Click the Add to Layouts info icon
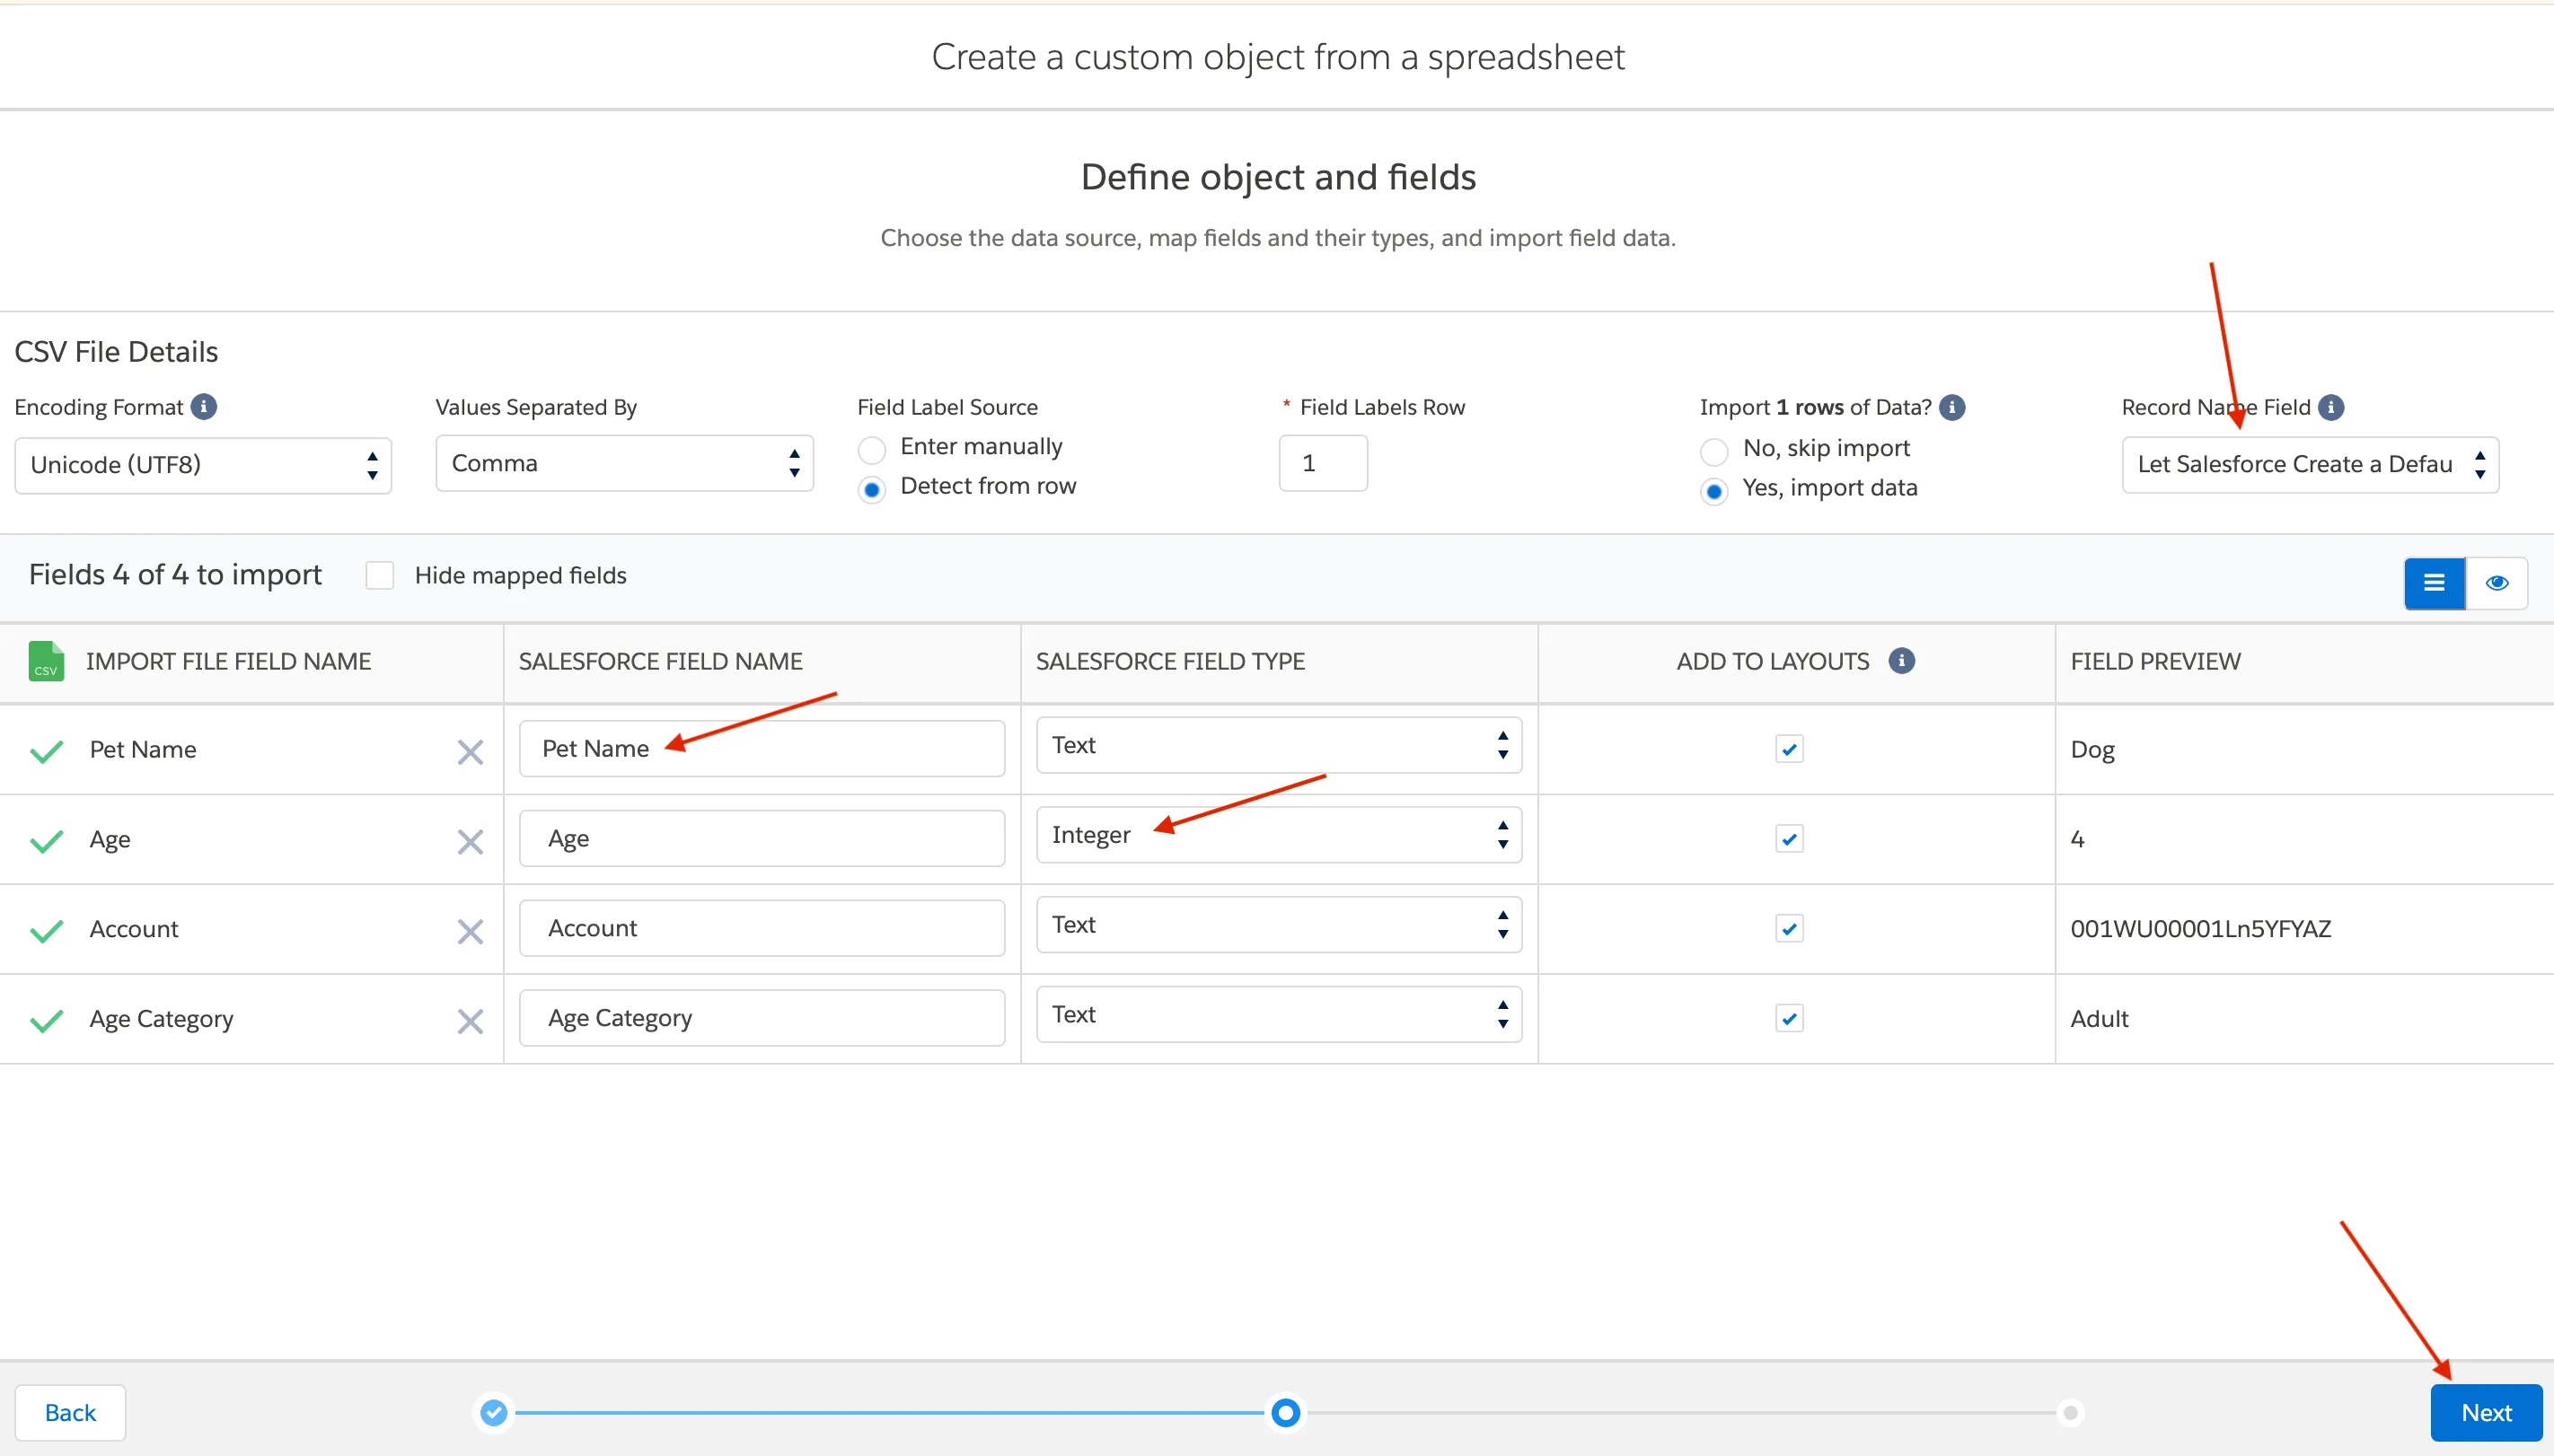 click(1901, 661)
